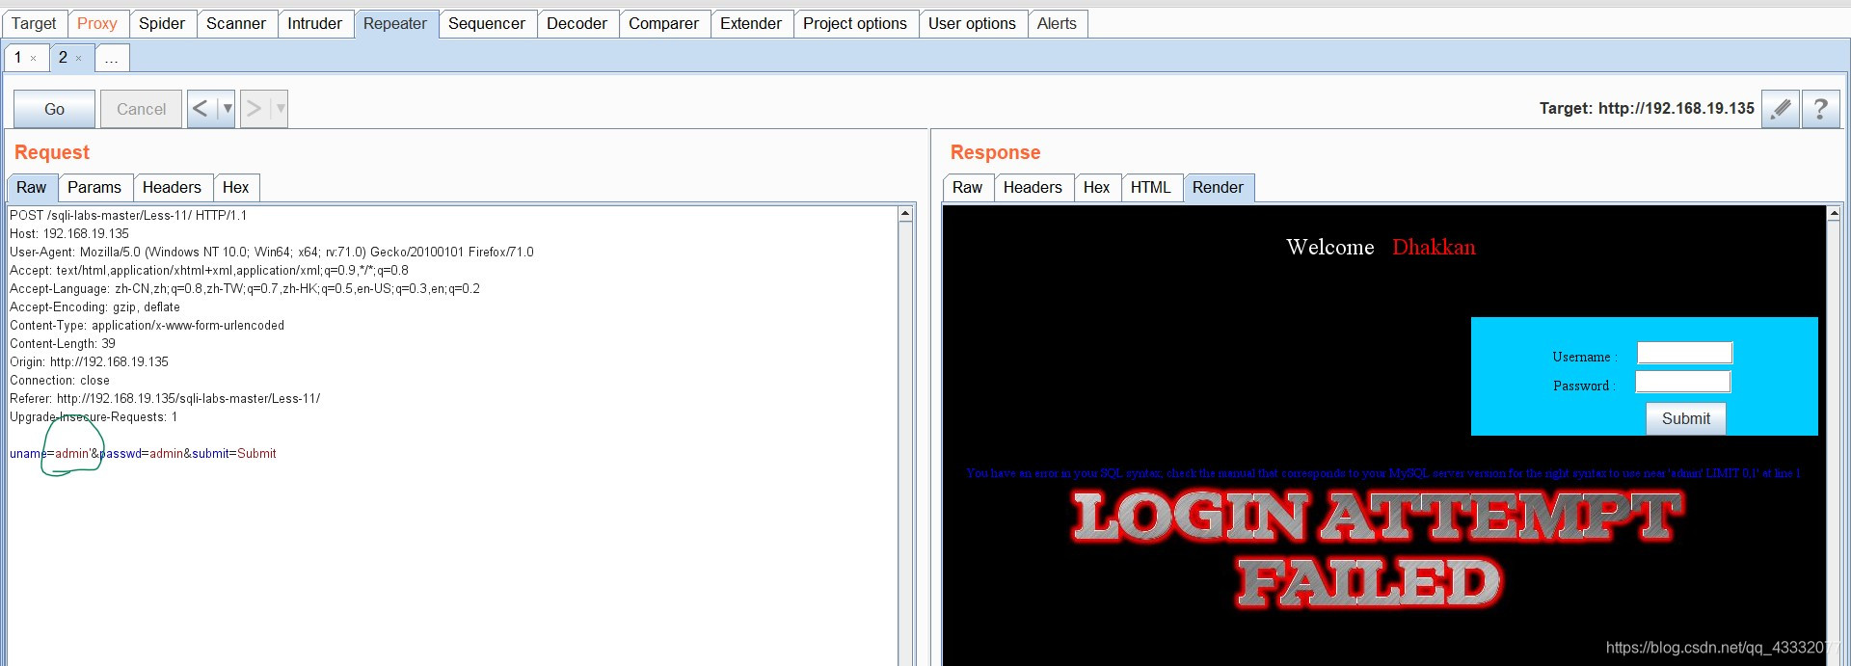Expand the back history dropdown arrow
Viewport: 1851px width, 666px height.
pos(228,109)
